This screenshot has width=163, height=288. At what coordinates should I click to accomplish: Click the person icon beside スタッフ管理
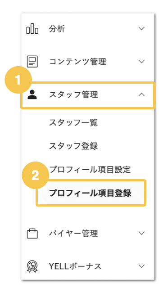(32, 95)
